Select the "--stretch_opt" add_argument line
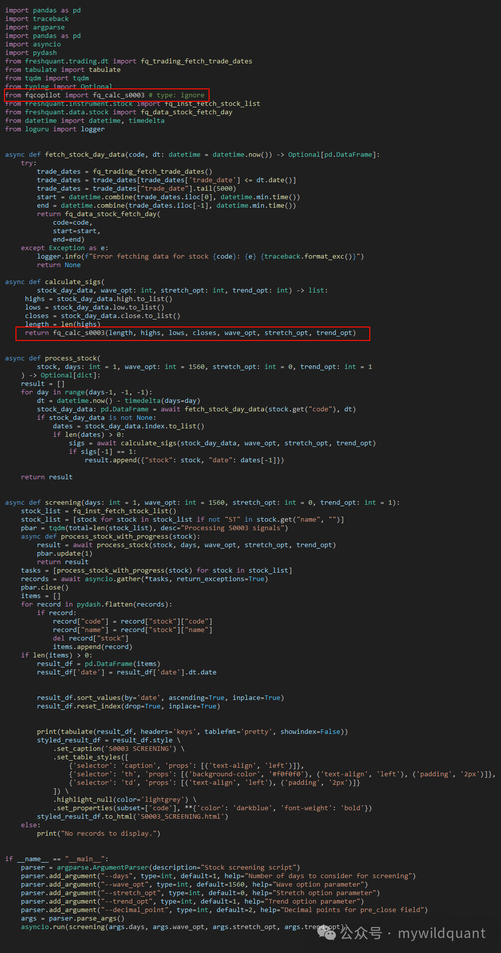Image resolution: width=501 pixels, height=953 pixels. pos(201,893)
